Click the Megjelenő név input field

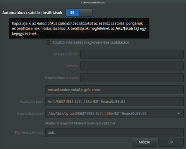click(x=132, y=54)
